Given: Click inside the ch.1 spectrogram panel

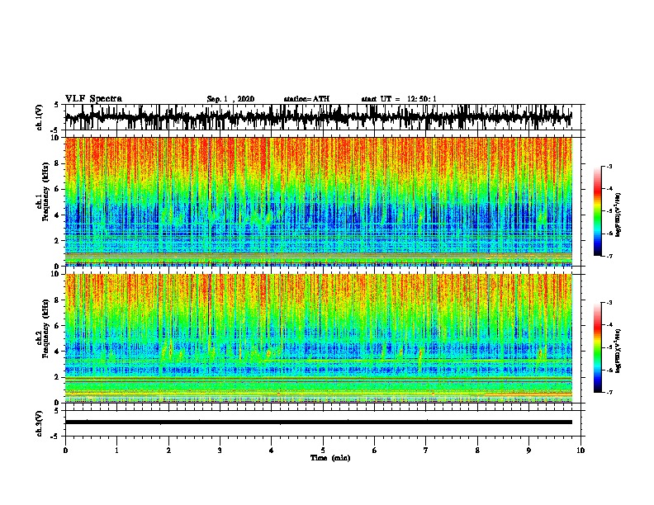Looking at the screenshot, I should [x=318, y=201].
